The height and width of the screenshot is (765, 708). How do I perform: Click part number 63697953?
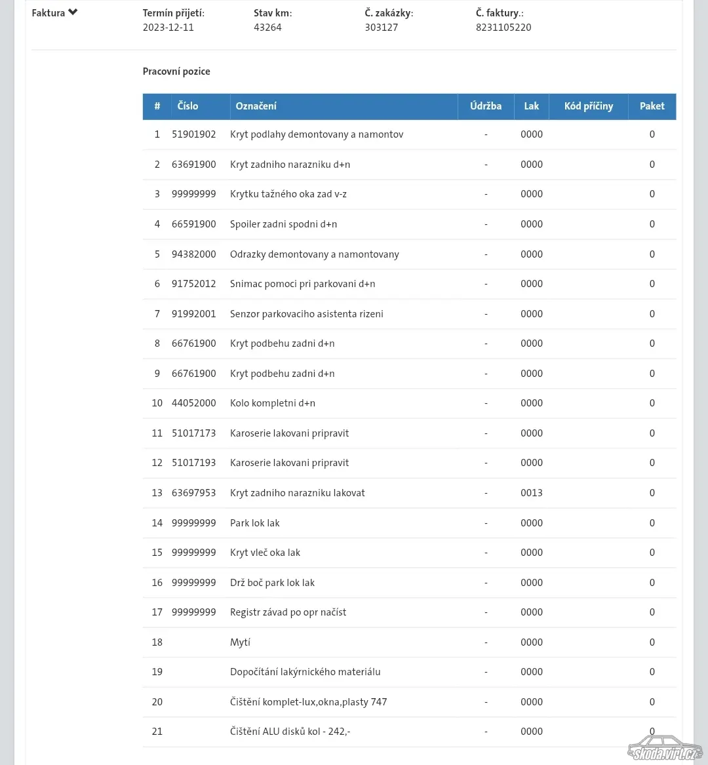click(193, 493)
